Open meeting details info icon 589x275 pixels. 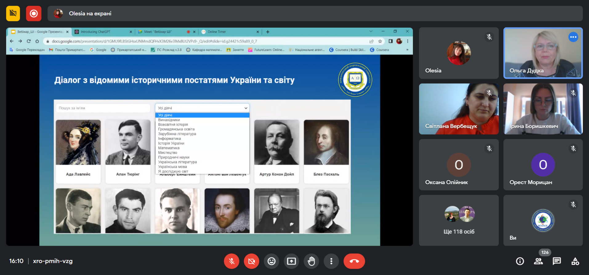[520, 261]
